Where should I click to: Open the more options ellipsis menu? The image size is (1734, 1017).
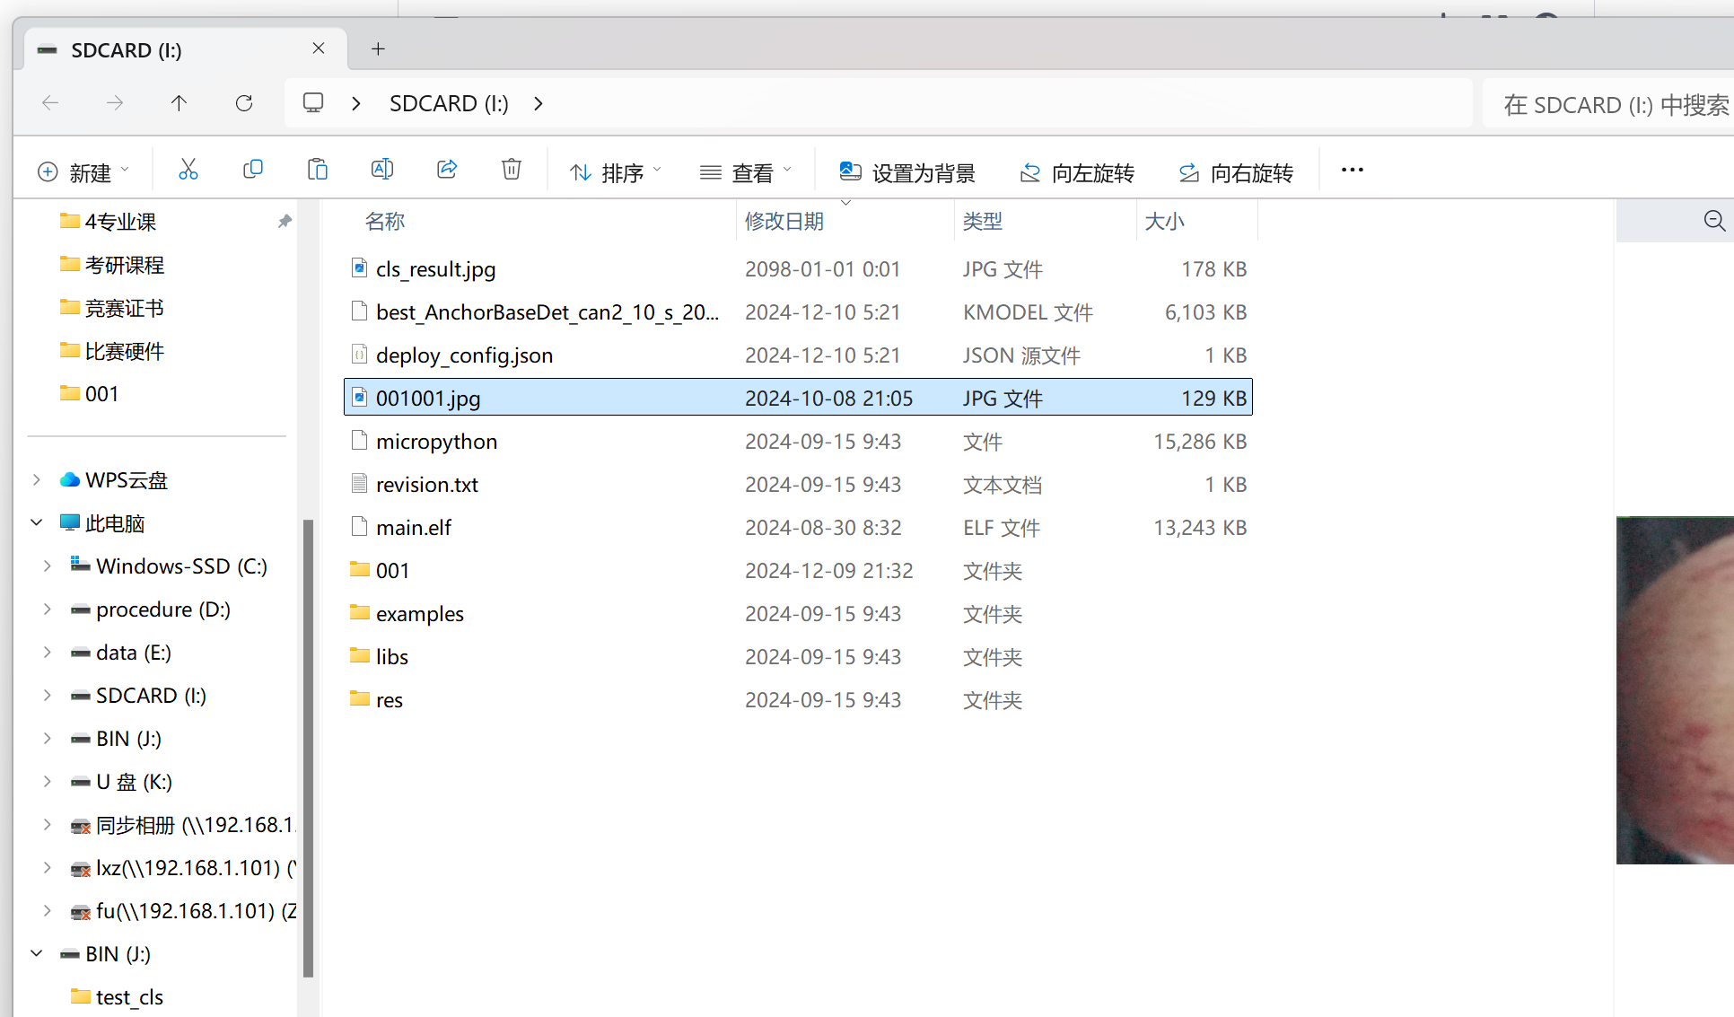pos(1352,170)
